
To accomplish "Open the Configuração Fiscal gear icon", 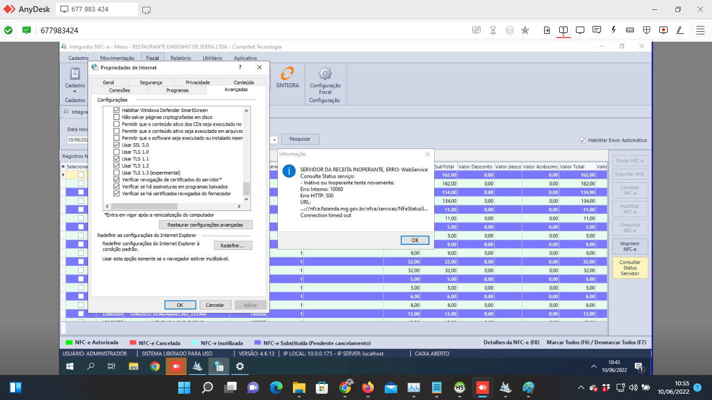I will [x=325, y=73].
